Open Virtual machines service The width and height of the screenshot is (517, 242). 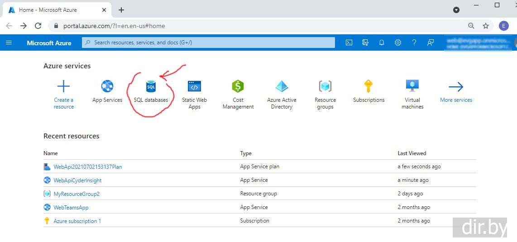click(412, 86)
